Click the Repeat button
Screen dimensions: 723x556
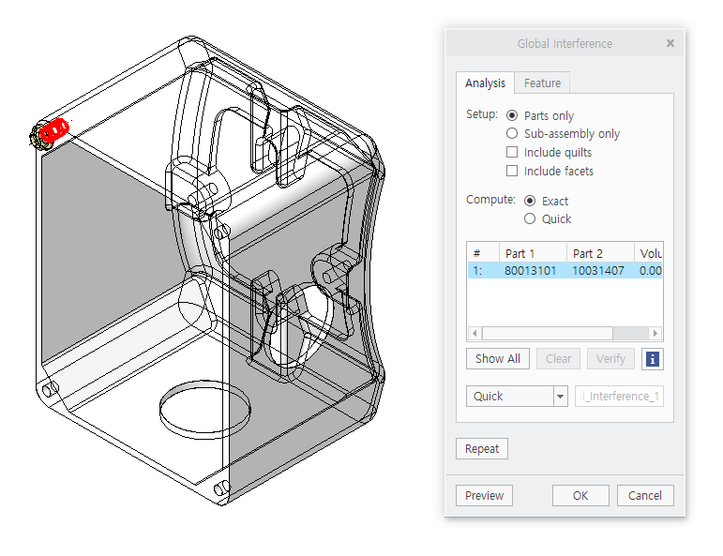pos(482,448)
